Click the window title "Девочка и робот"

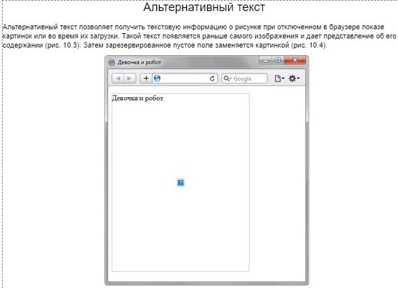139,63
